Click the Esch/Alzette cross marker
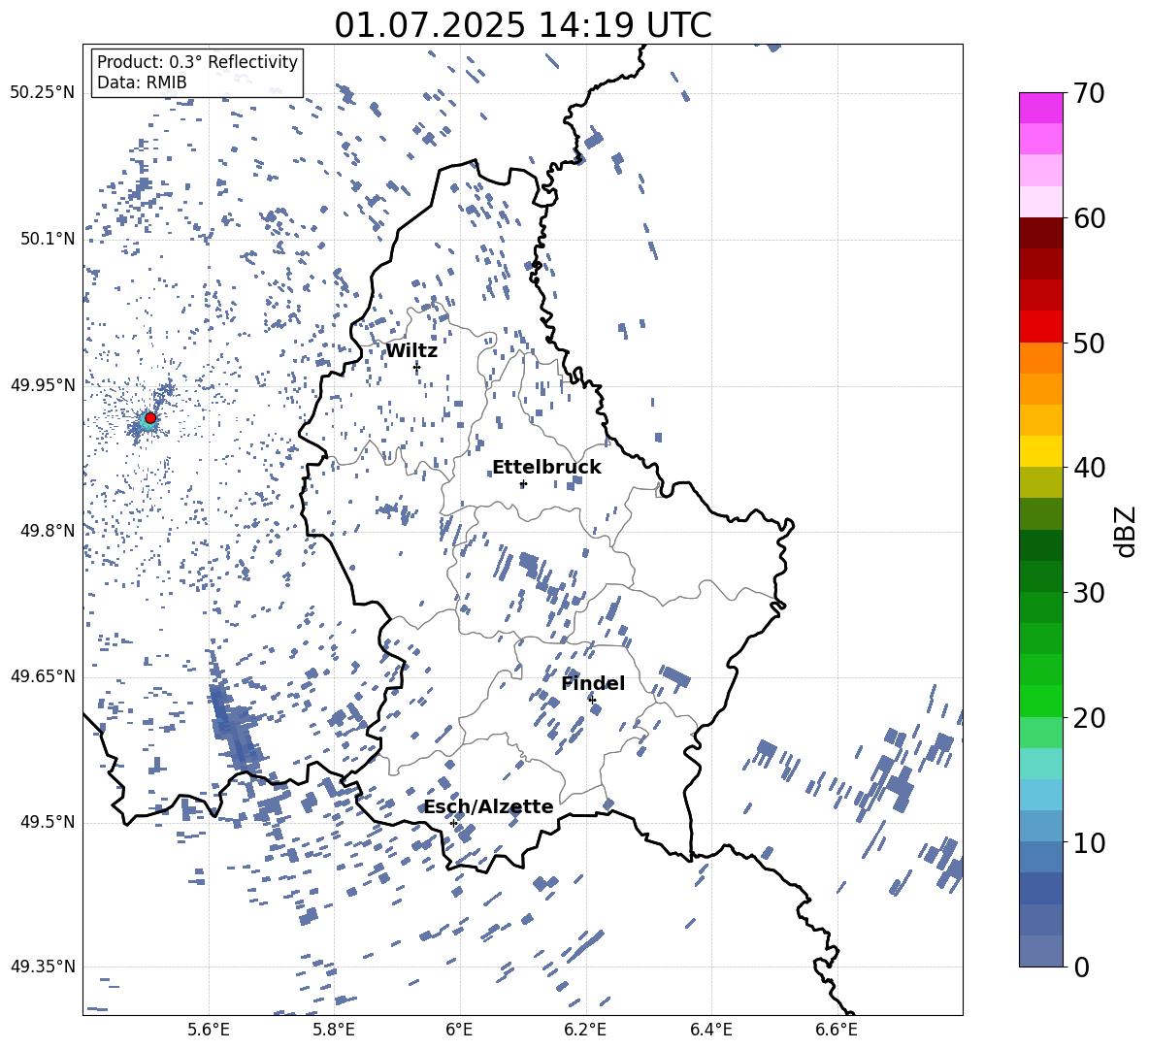The width and height of the screenshot is (1149, 1049). 453,823
